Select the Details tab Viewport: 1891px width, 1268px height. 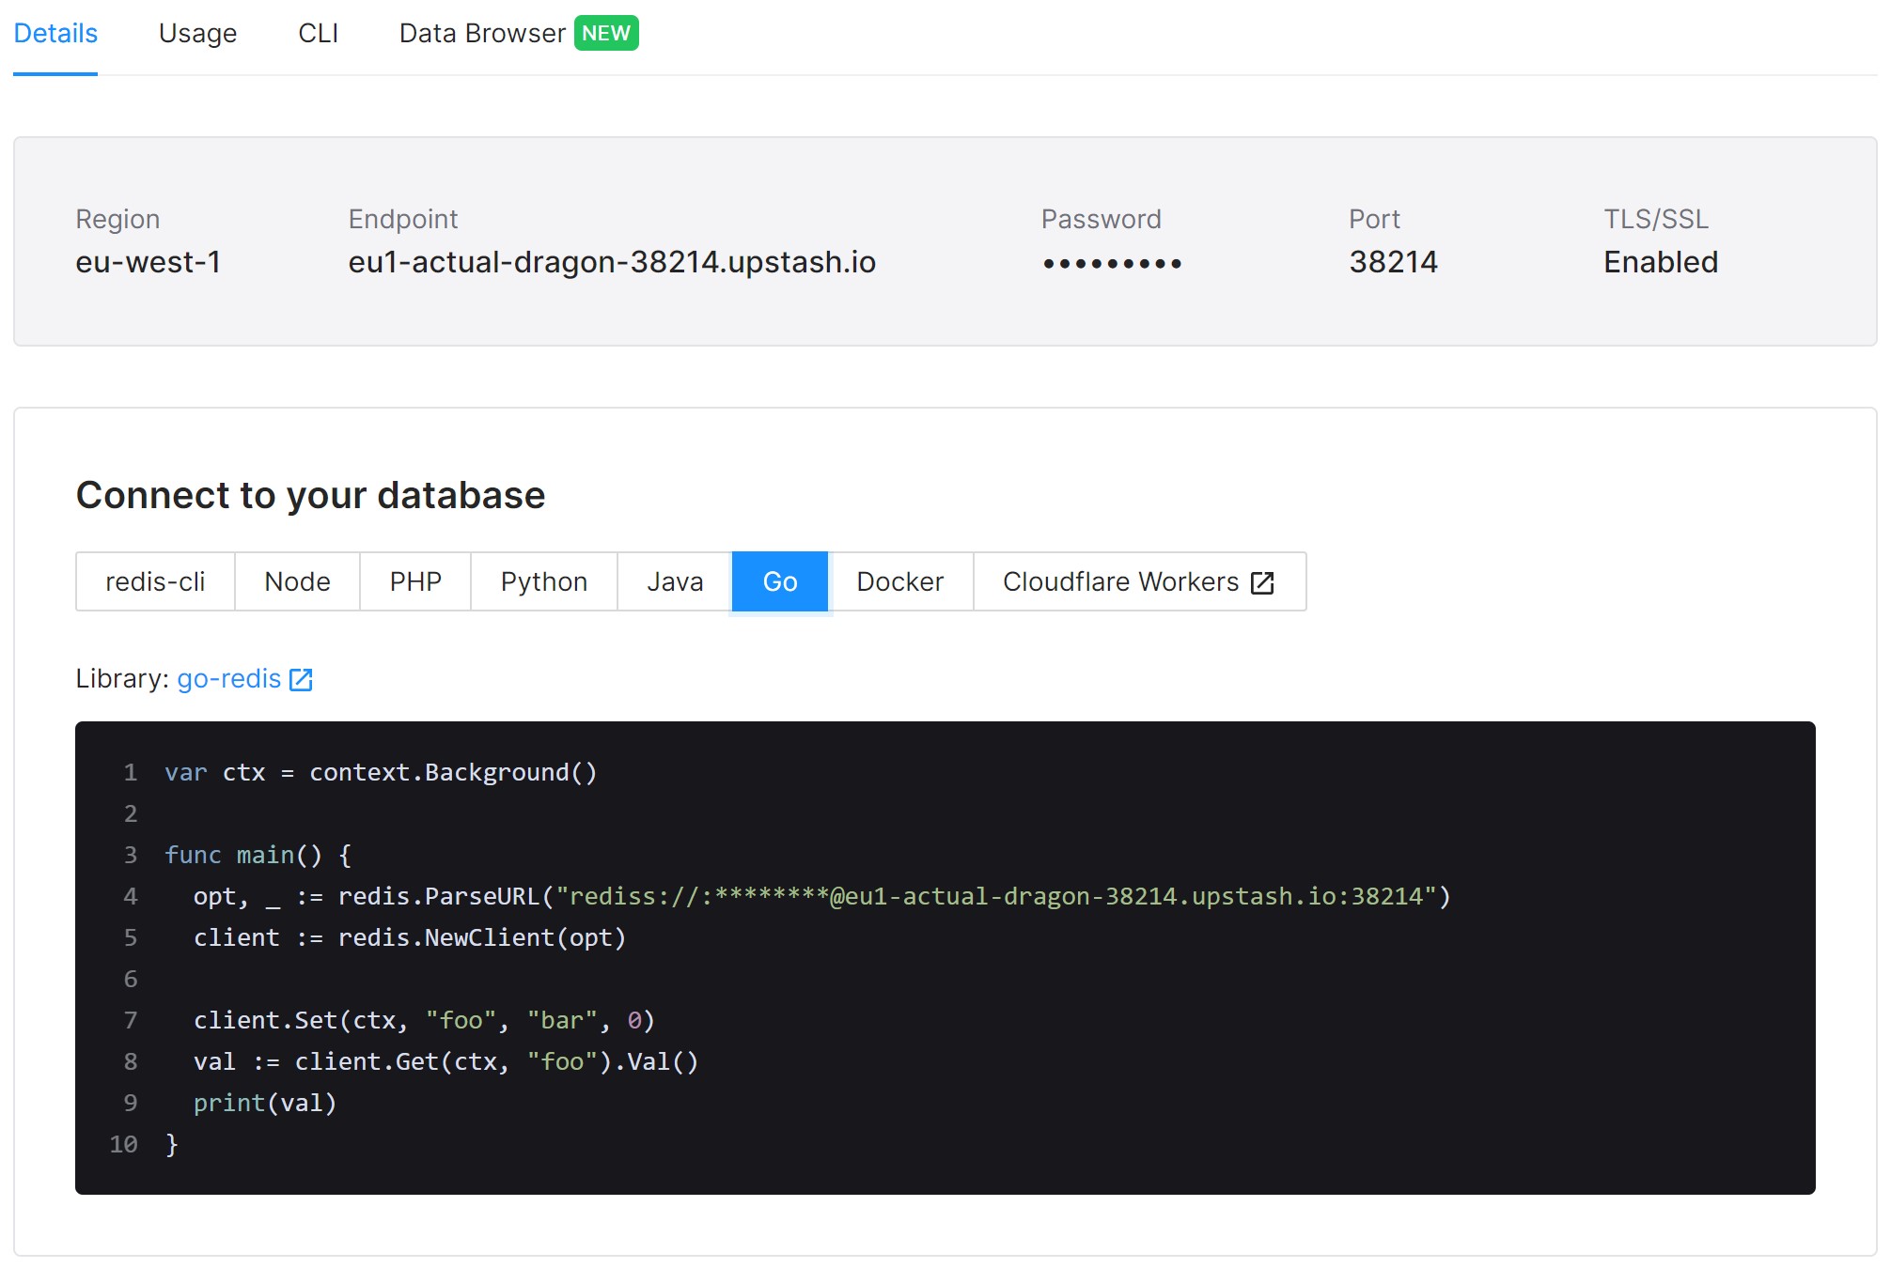tap(55, 34)
